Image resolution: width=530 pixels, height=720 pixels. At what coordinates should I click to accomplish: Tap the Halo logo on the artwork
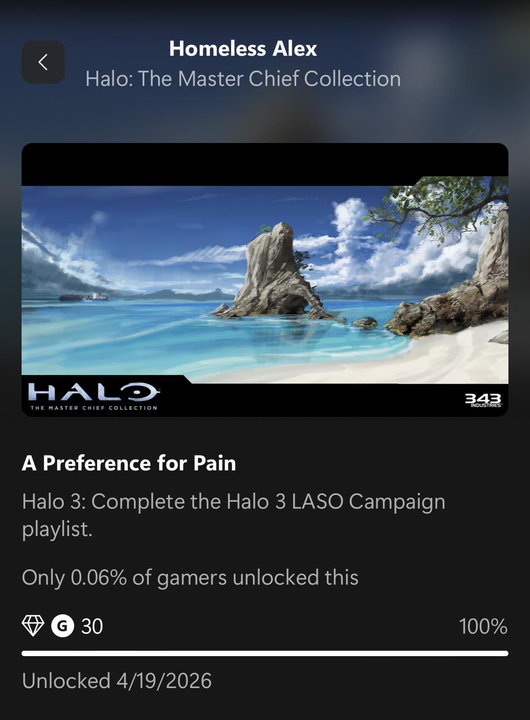pyautogui.click(x=94, y=392)
